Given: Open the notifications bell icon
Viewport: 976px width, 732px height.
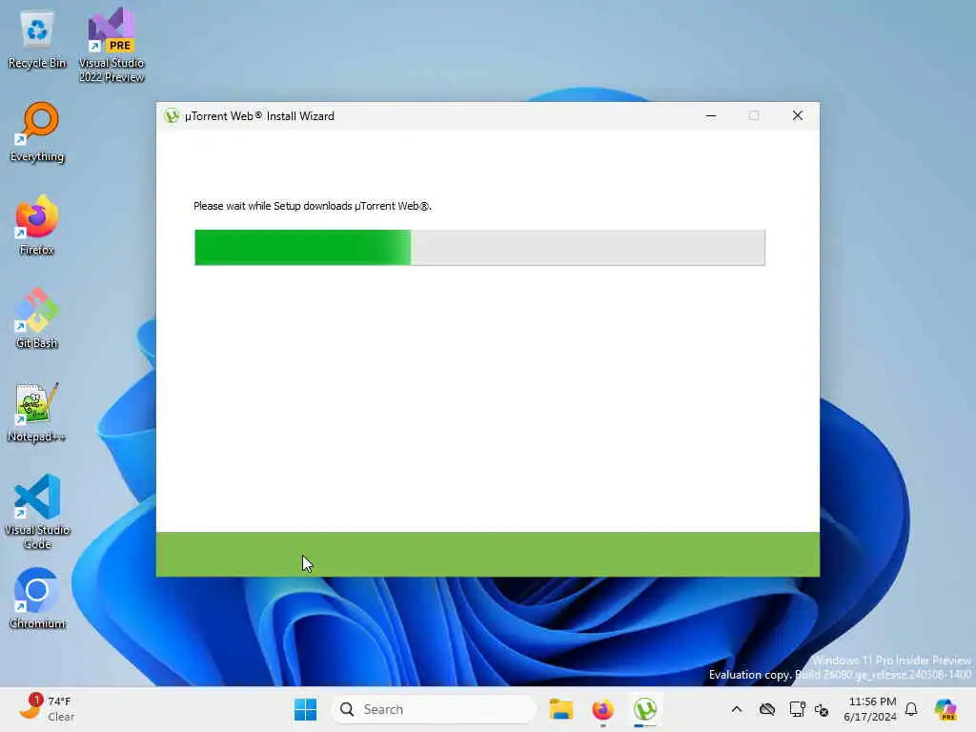Looking at the screenshot, I should pos(911,709).
